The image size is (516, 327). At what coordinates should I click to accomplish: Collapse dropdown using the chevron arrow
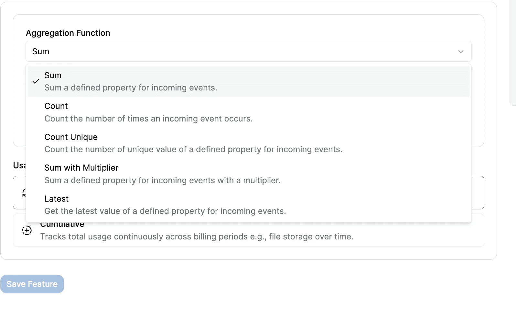point(461,52)
